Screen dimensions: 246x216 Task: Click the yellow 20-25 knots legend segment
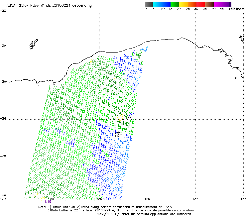(x=184, y=4)
